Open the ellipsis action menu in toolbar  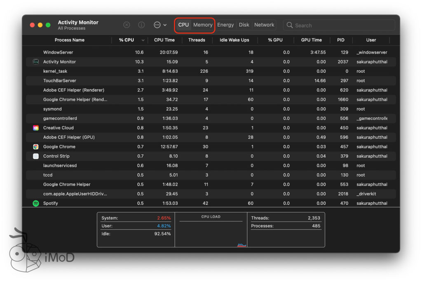(x=160, y=25)
